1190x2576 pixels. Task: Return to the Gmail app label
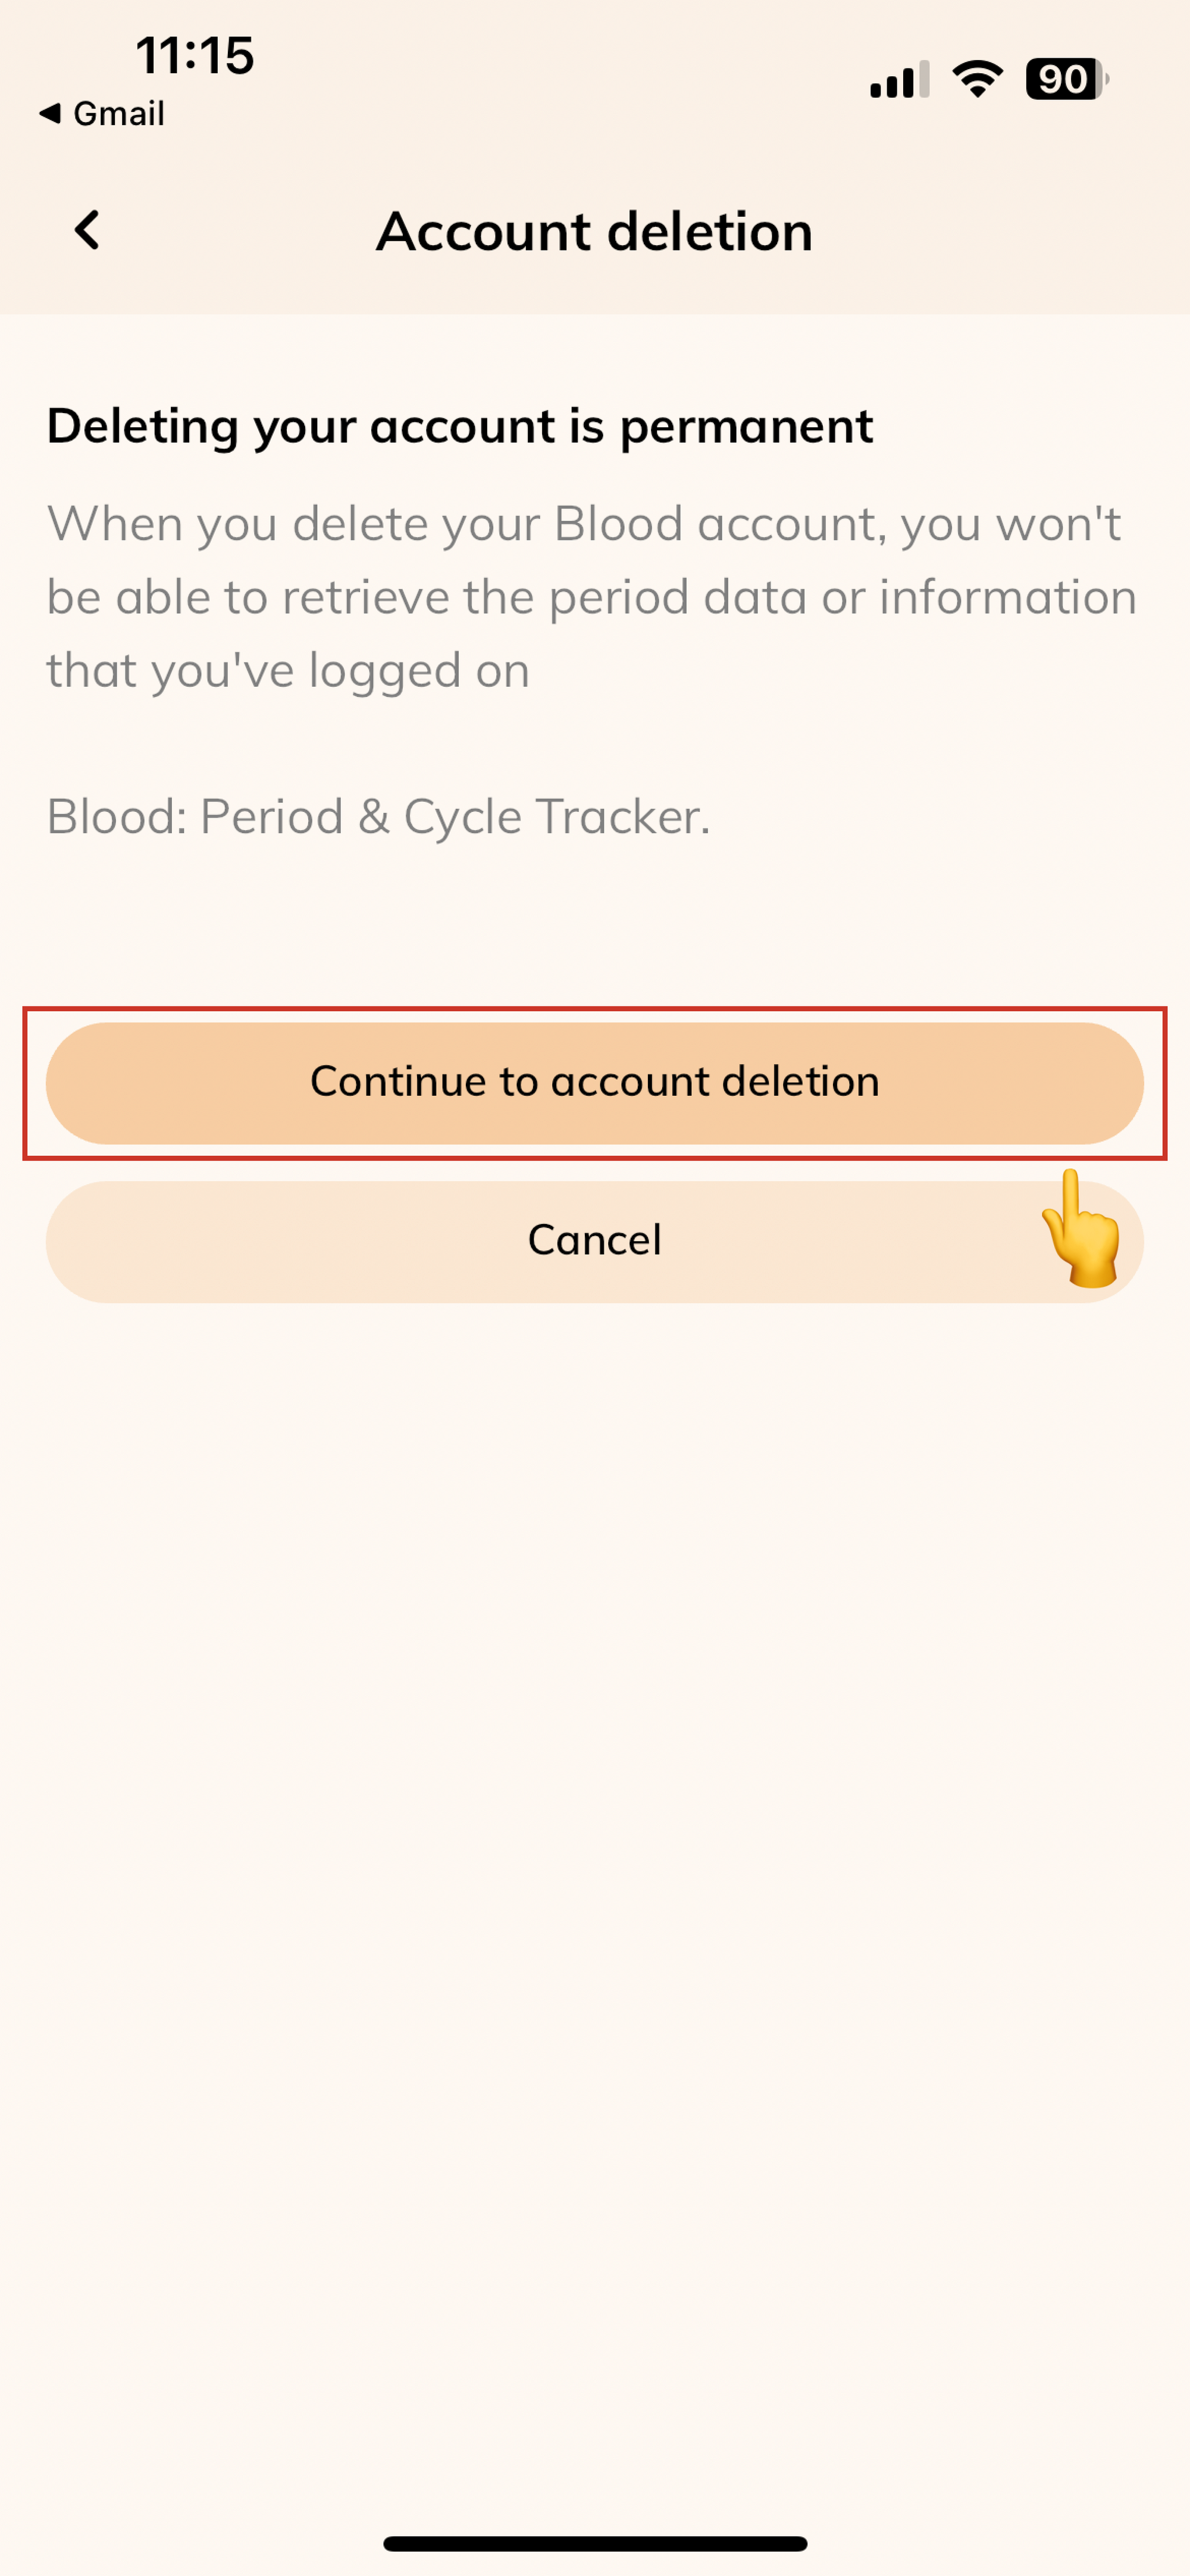[x=118, y=114]
